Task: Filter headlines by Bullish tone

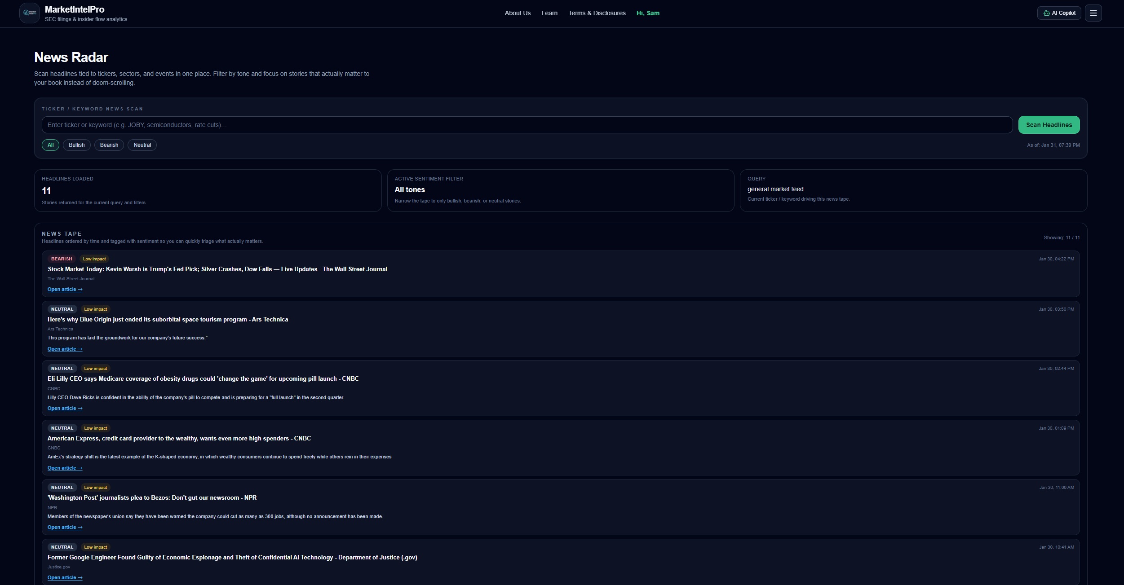Action: (x=76, y=145)
